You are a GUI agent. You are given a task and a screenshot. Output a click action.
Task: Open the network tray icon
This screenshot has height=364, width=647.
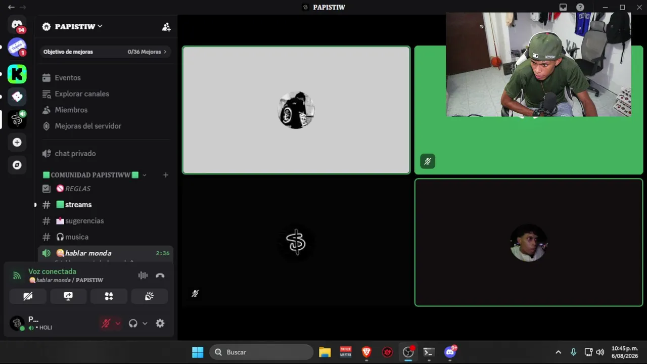coord(588,352)
